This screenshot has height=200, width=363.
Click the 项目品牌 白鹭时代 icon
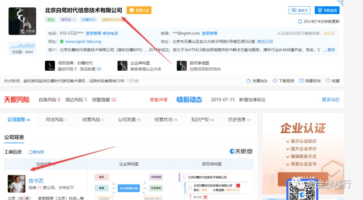click(x=50, y=66)
